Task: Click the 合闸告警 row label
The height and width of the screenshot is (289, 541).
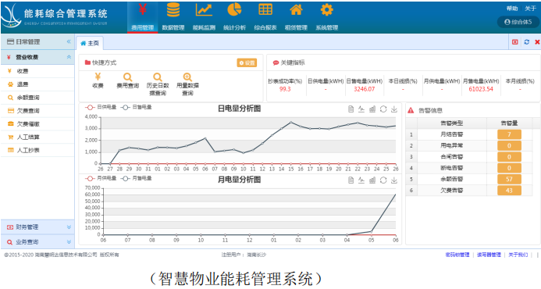Action: 452,157
